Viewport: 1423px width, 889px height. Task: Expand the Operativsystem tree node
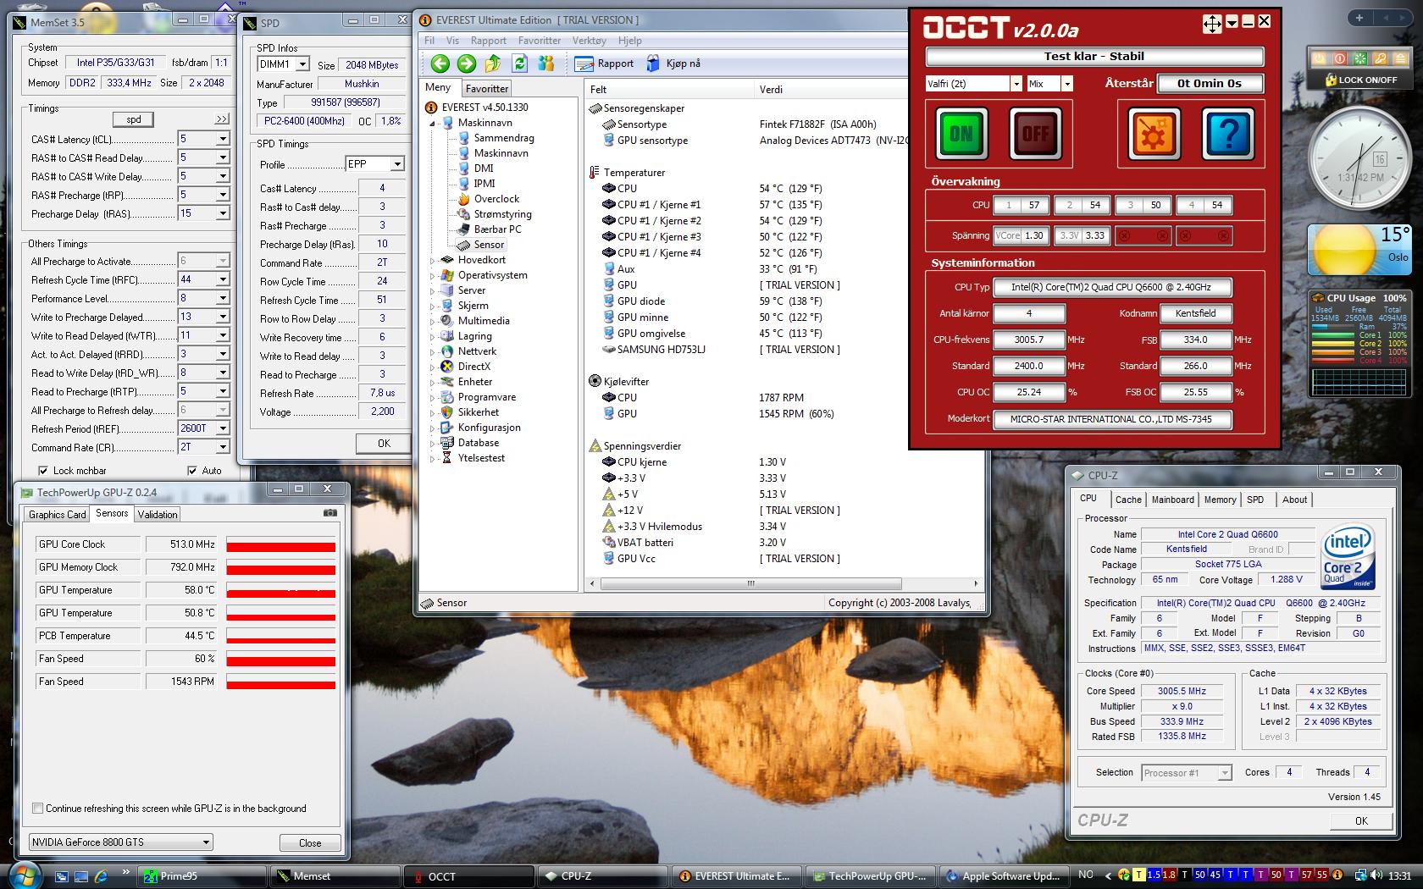pyautogui.click(x=433, y=276)
